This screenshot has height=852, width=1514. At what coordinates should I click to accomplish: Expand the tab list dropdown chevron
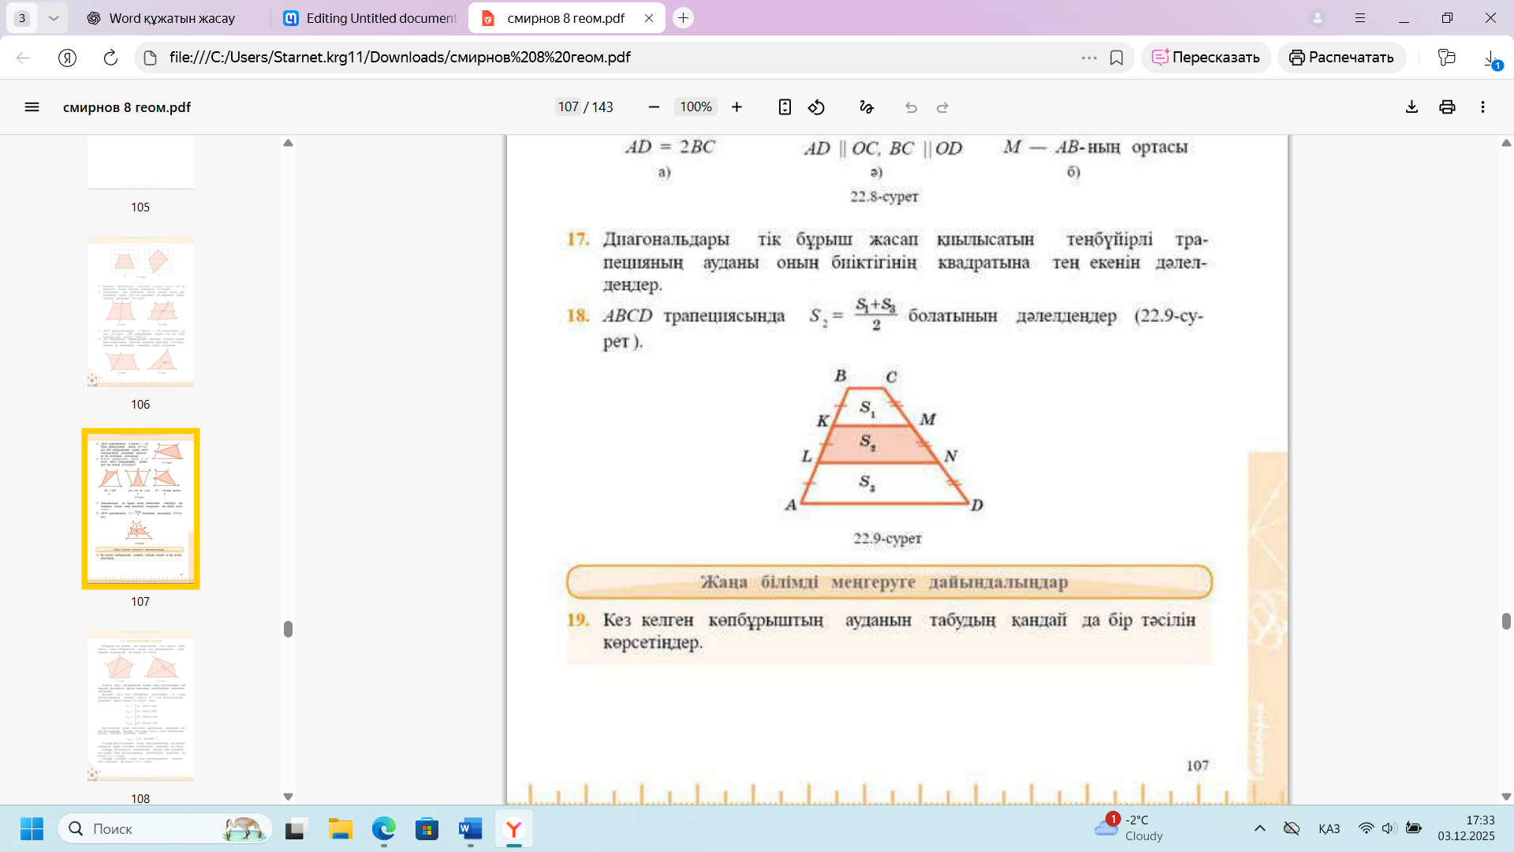53,18
